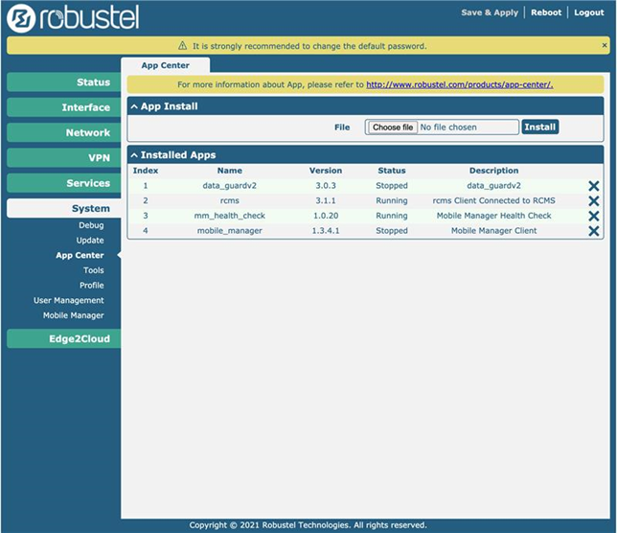Click the Name column header
Screen dimensions: 617x533
(x=230, y=171)
